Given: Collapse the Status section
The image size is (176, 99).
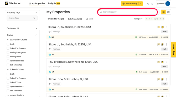Looking at the screenshot, I should (x=36, y=35).
